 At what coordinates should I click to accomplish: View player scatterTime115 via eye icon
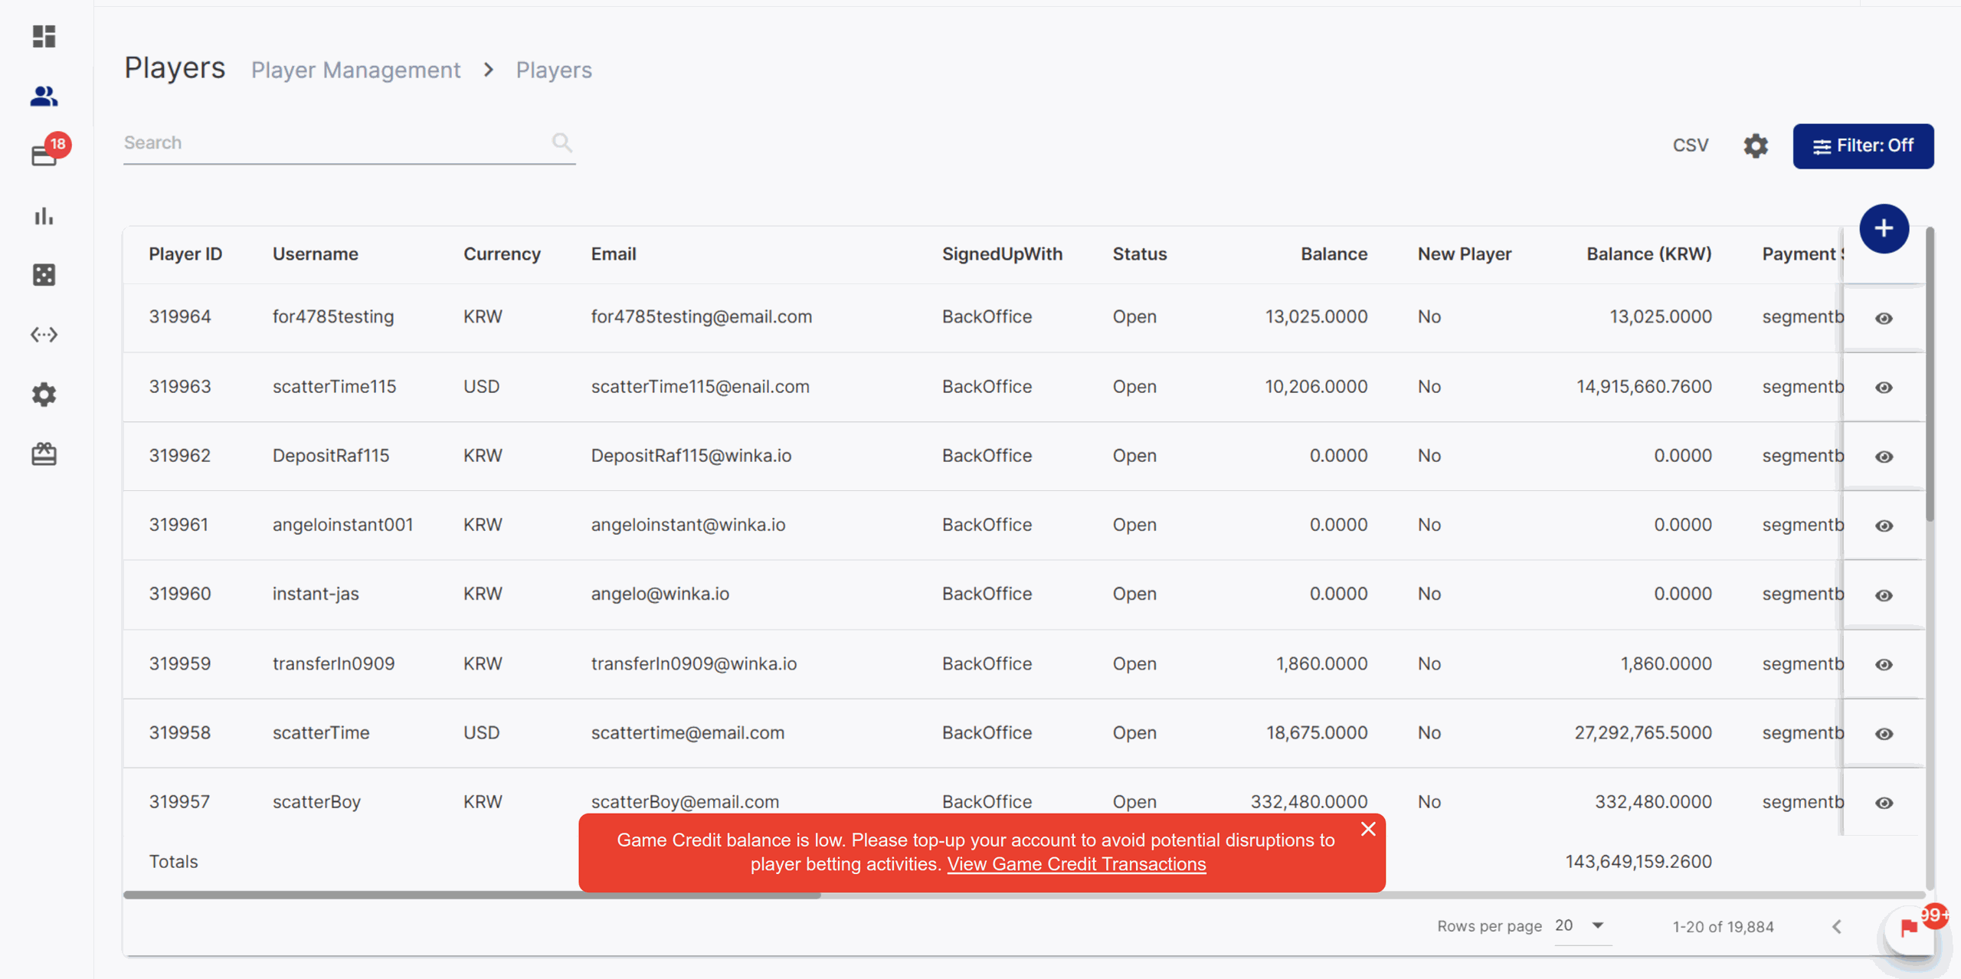click(x=1884, y=388)
